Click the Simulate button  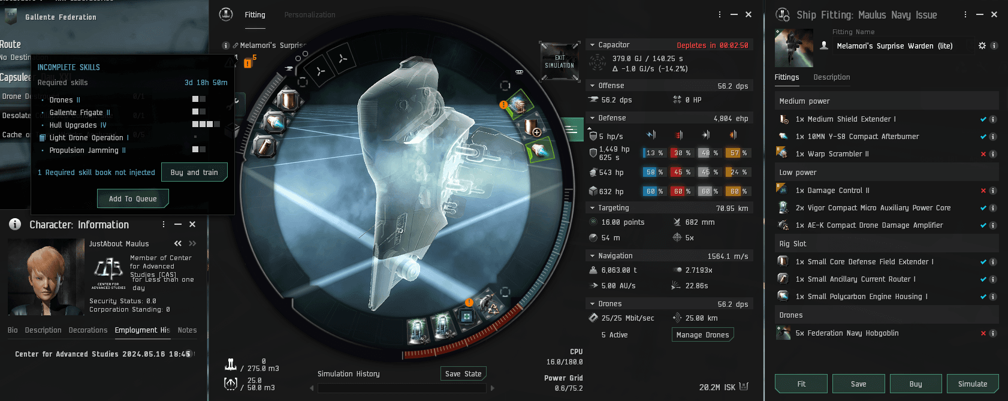(973, 384)
